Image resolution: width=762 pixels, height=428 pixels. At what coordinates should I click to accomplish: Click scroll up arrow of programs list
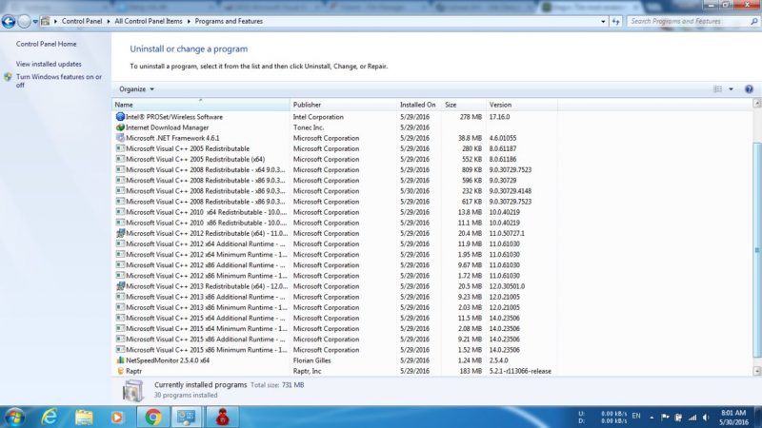[756, 103]
